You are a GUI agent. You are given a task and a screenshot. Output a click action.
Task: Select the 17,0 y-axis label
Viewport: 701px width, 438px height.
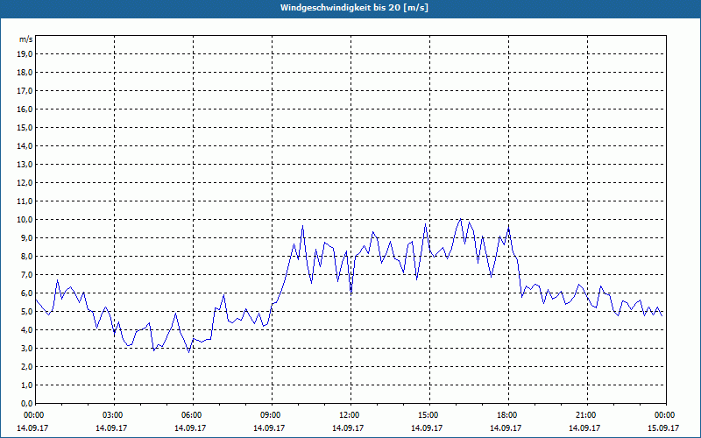point(25,91)
